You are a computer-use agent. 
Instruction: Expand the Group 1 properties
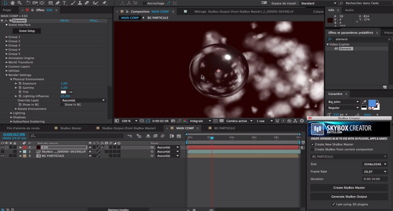pyautogui.click(x=7, y=37)
